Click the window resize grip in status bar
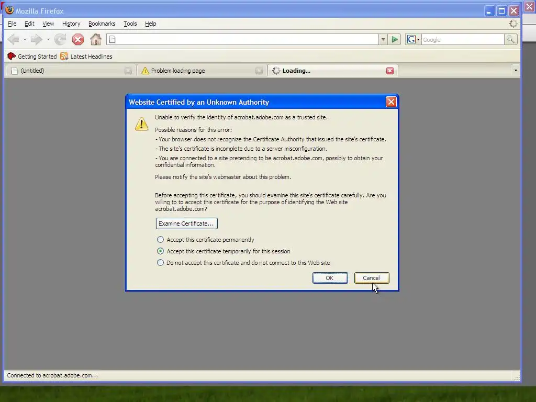 (517, 377)
